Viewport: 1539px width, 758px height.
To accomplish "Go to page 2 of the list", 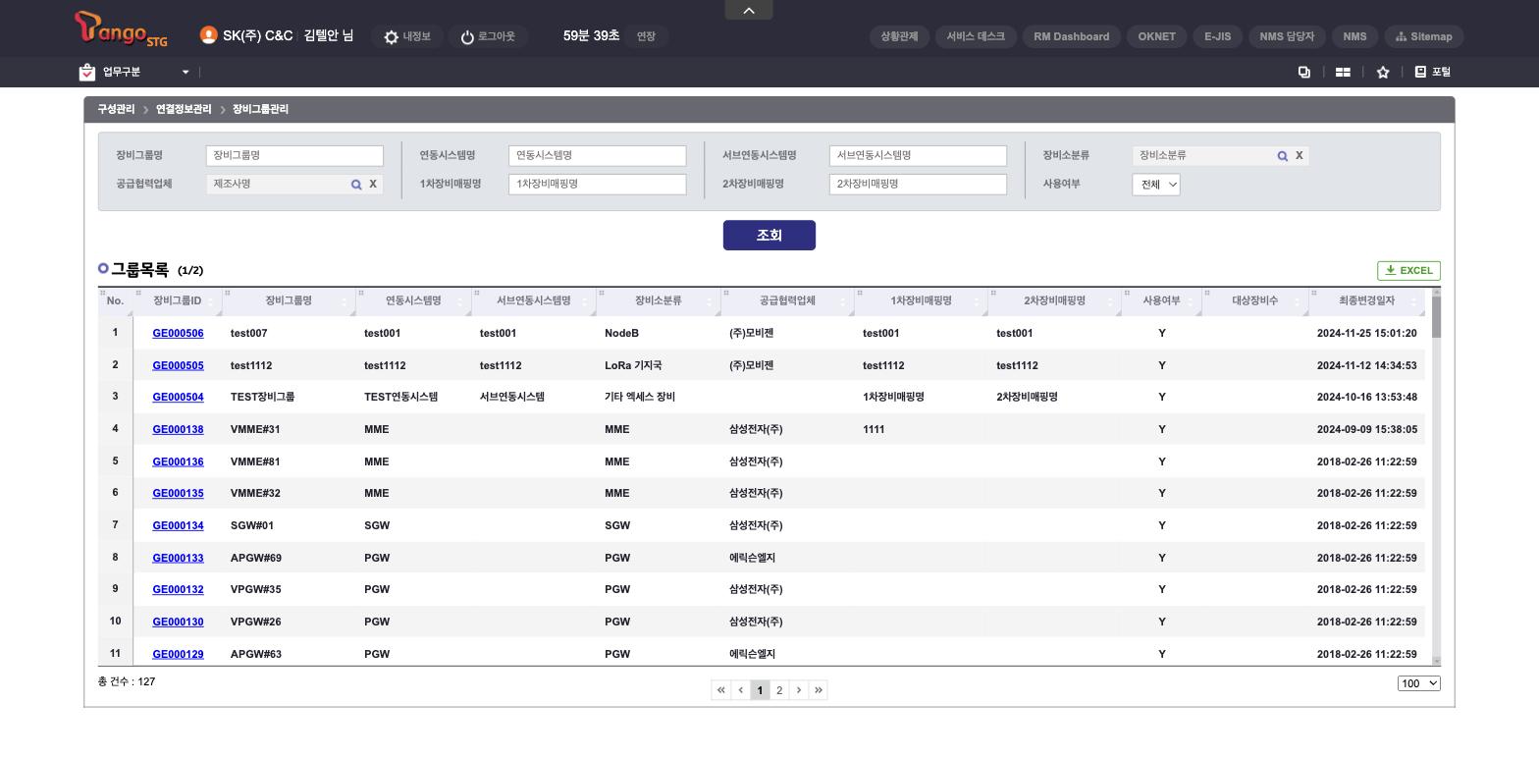I will click(x=779, y=690).
